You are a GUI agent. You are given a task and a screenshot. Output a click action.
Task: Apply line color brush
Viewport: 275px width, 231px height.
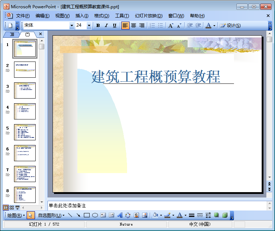click(x=167, y=215)
